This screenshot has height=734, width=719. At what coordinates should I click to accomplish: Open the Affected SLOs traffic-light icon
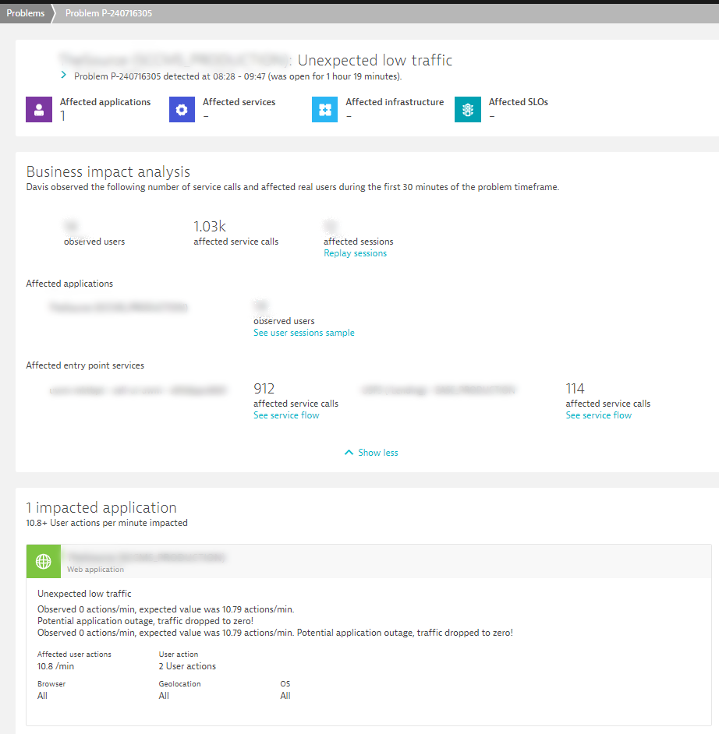coord(467,109)
